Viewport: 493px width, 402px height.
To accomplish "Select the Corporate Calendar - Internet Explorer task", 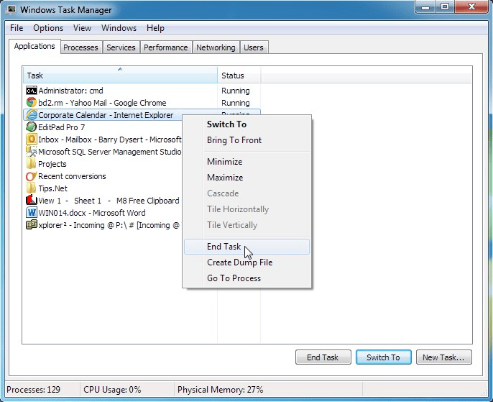I will 103,115.
